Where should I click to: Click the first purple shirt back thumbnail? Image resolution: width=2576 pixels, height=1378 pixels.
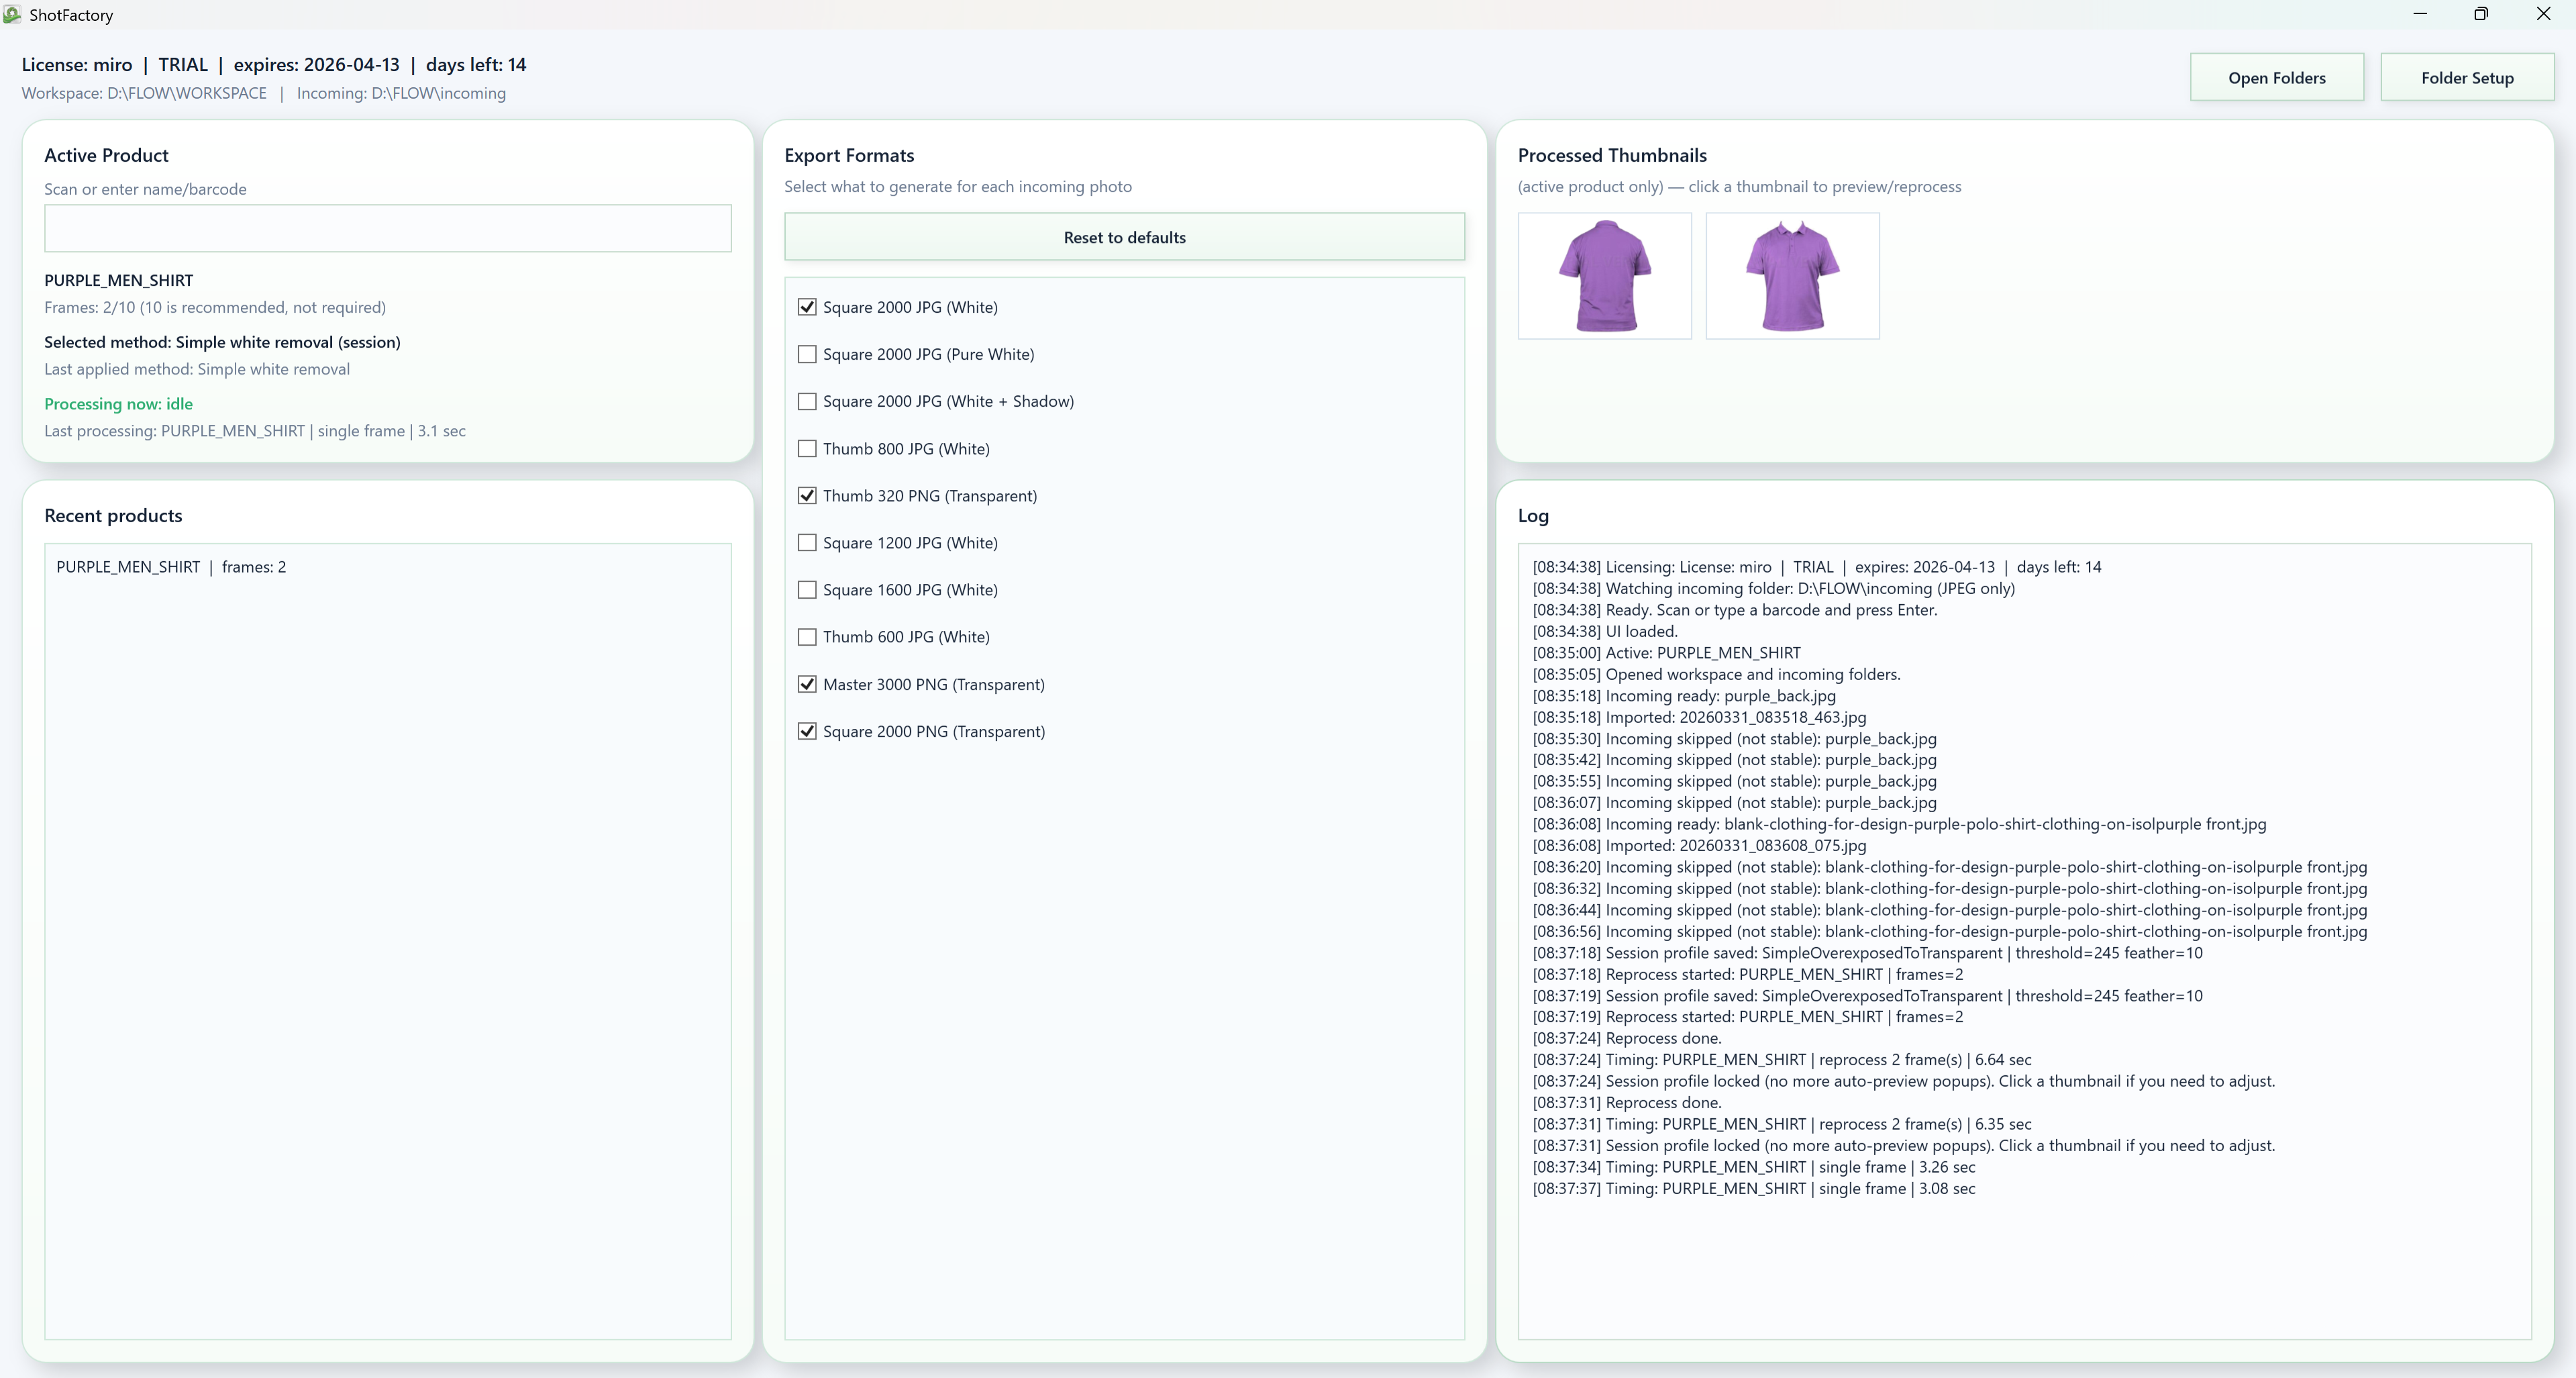1604,276
